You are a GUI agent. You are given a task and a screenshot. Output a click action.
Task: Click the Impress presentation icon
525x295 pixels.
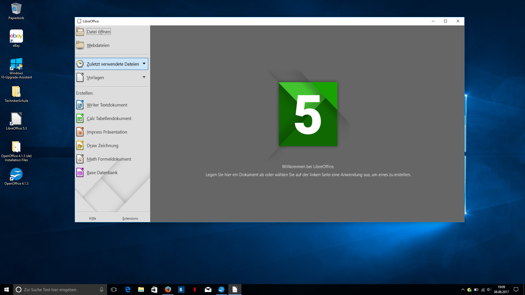point(80,132)
